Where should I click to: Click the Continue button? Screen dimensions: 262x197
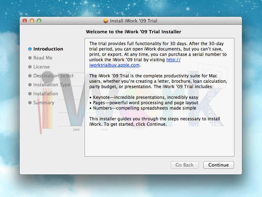pos(218,165)
